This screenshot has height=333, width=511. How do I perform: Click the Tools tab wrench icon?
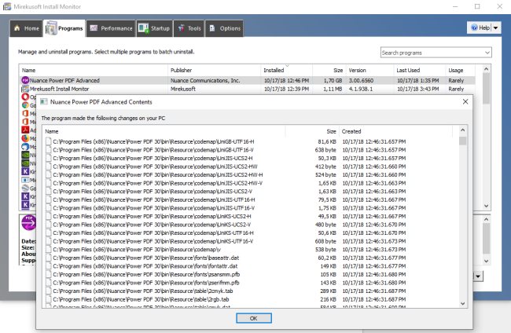coord(181,28)
